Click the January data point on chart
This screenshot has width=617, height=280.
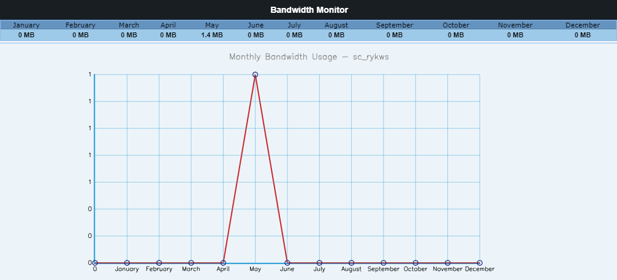pyautogui.click(x=127, y=263)
